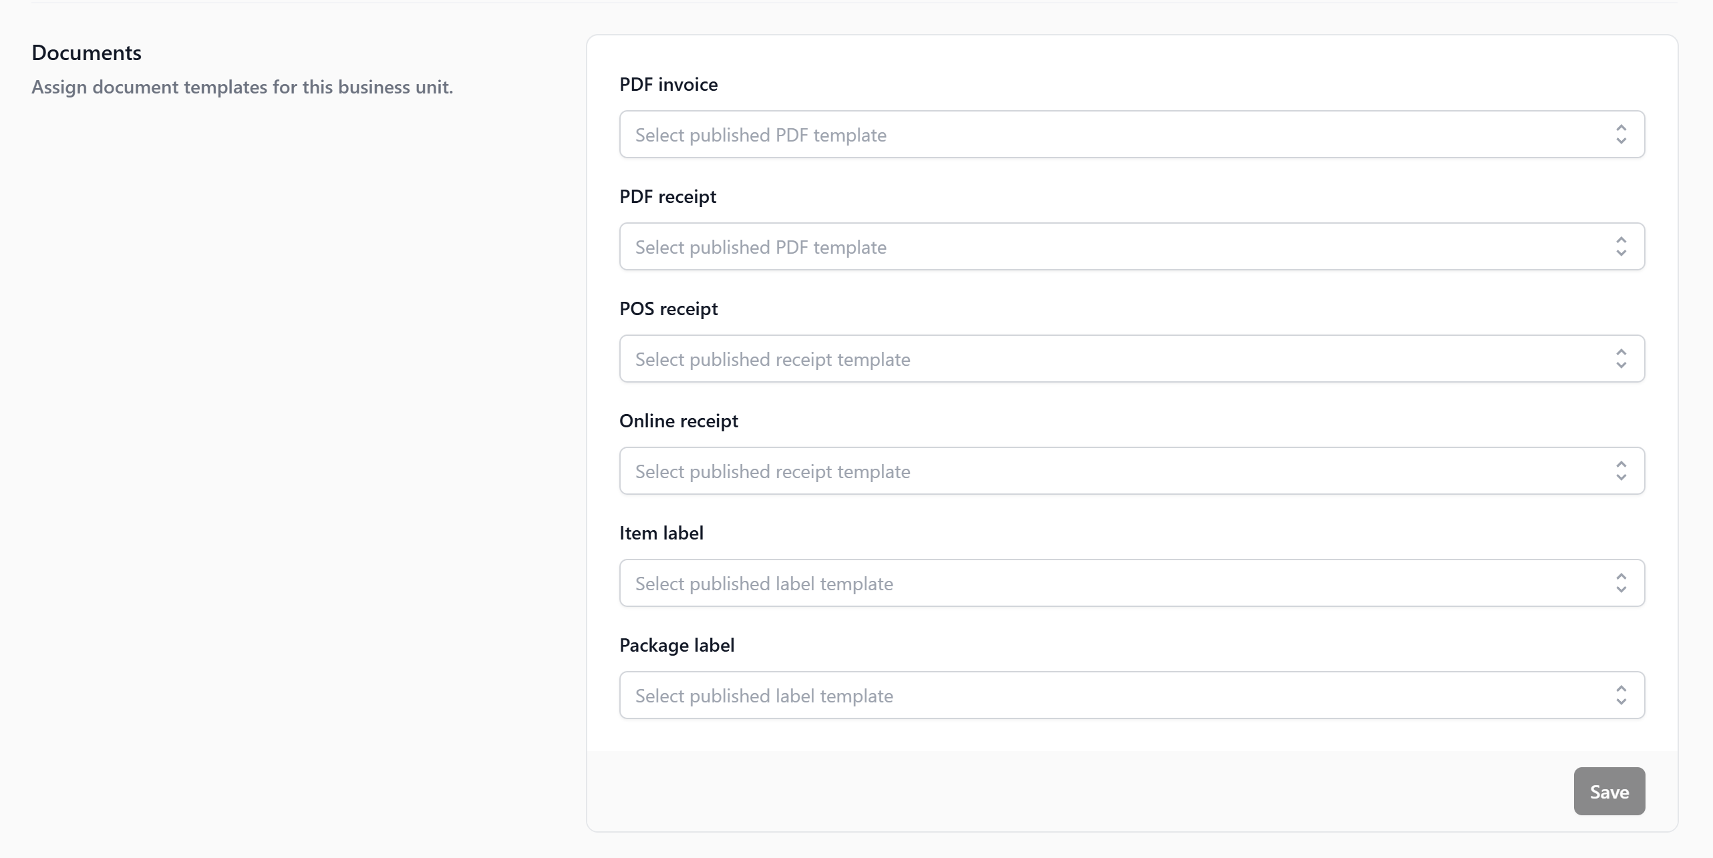Expand the Item label template selector

click(x=1131, y=583)
